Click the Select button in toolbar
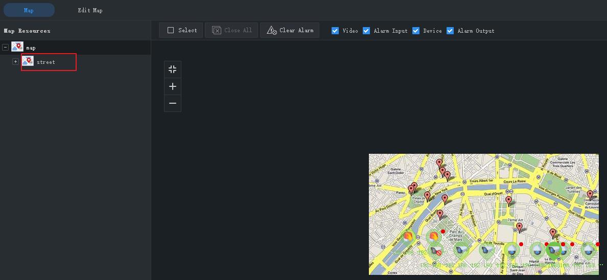 181,30
